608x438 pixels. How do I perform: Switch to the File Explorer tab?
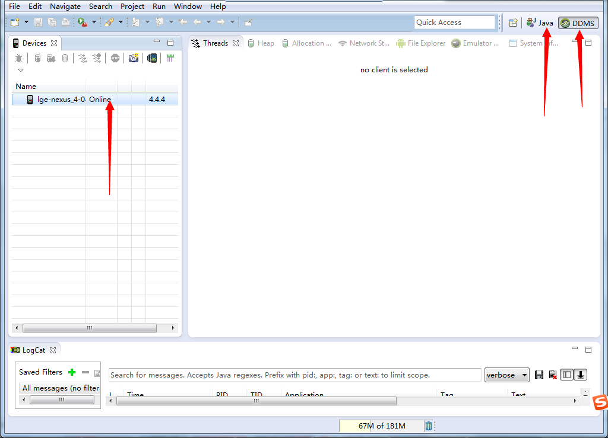421,43
